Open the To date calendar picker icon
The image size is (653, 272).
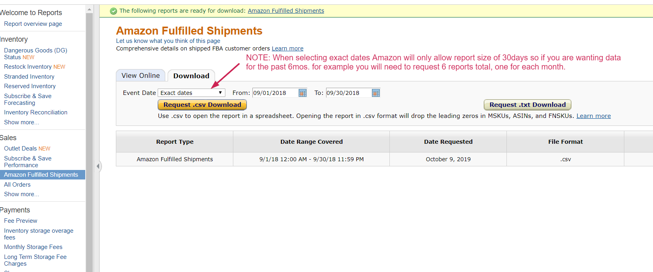[376, 93]
